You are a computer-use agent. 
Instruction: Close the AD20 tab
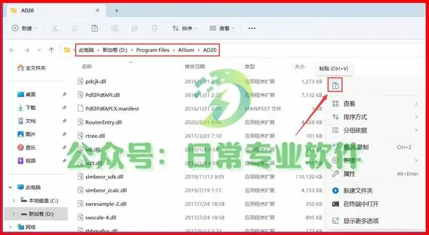(x=98, y=11)
